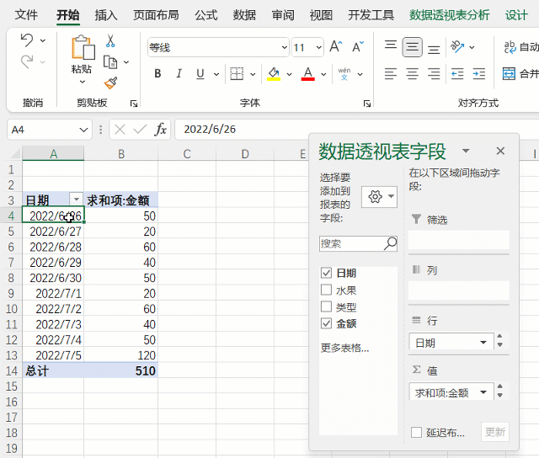Click the 更多表格... link

pyautogui.click(x=344, y=348)
